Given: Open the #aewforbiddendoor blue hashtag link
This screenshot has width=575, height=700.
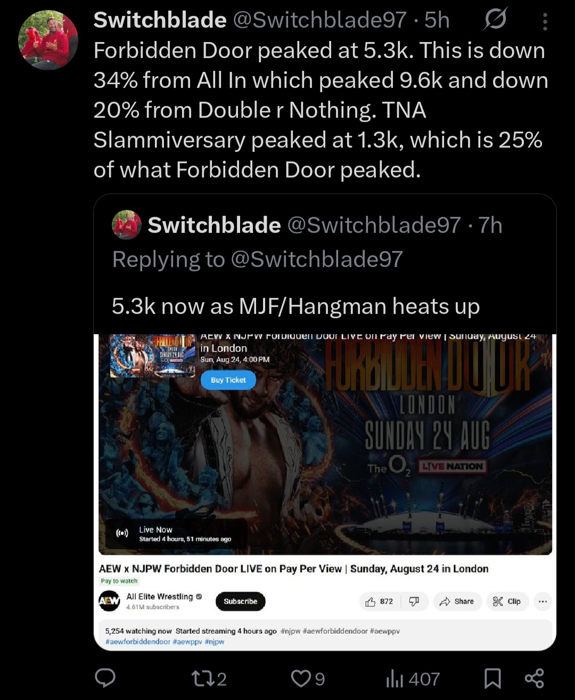Looking at the screenshot, I should point(138,642).
